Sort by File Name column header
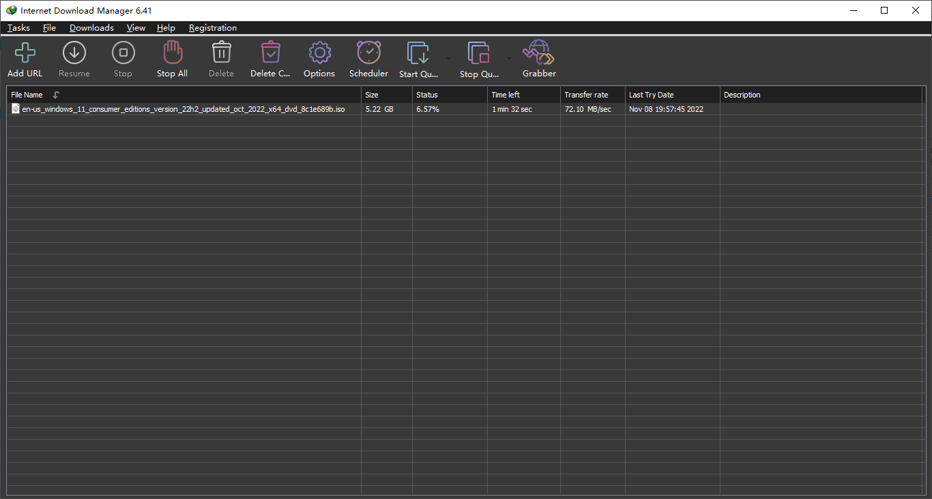Image resolution: width=932 pixels, height=499 pixels. tap(27, 95)
